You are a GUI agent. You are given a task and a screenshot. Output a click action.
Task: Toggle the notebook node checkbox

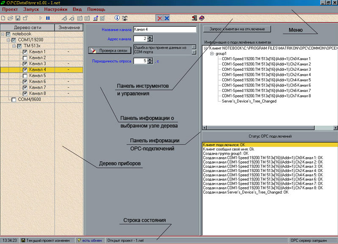click(x=8, y=34)
